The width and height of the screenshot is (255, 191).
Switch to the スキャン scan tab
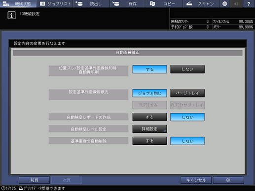(201, 3)
